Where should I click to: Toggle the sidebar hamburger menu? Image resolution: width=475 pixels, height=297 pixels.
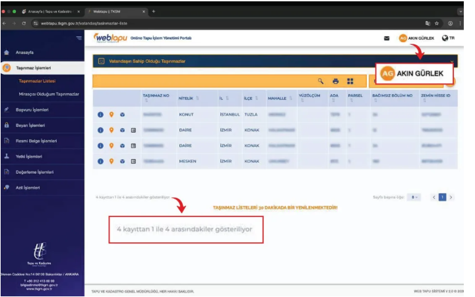[79, 38]
